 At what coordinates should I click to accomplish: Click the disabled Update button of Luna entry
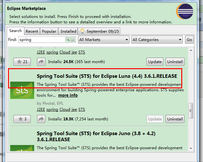tap(155, 119)
